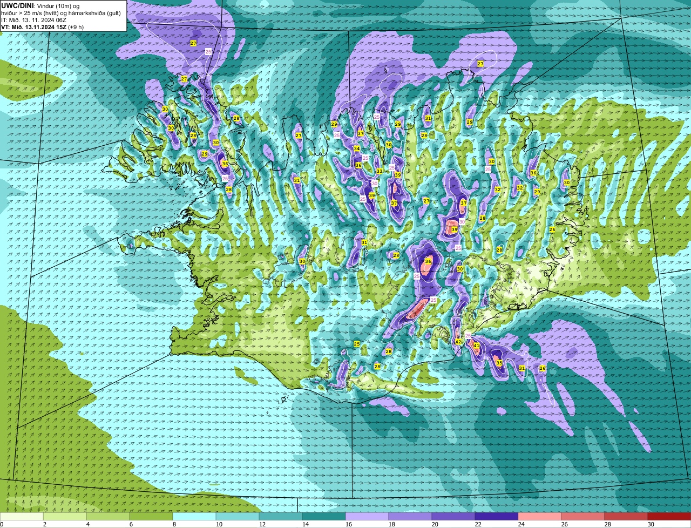Viewport: 691px width, 528px height.
Task: Click the 'hámarkshviða (gult)' legend description line
Action: tap(61, 13)
